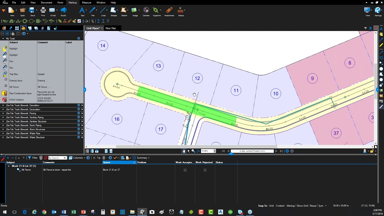Expand ZenTek Tools Sitework: Water Pipe set
Screen dimensions: 384x216
point(3,133)
